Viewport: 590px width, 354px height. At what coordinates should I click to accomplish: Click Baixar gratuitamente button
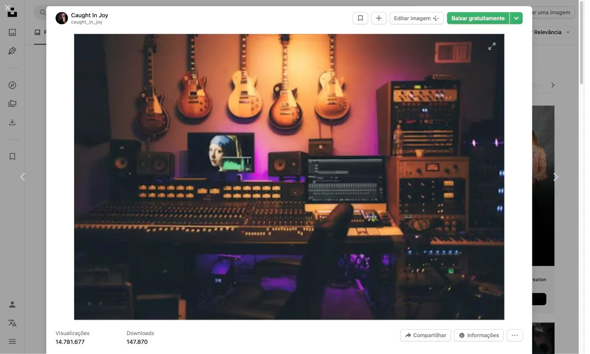[x=478, y=18]
